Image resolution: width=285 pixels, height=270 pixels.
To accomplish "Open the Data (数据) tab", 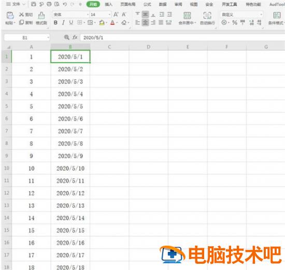I will (x=163, y=4).
